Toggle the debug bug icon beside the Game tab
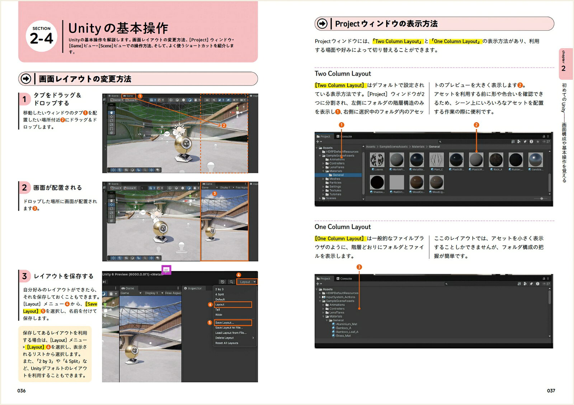574x405 pixels. [x=111, y=294]
